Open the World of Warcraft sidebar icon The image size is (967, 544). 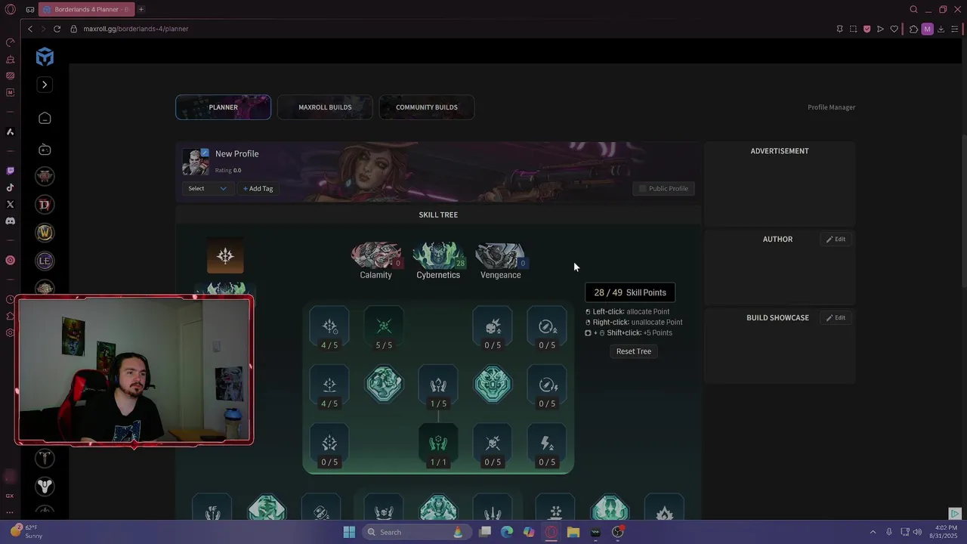click(x=45, y=233)
